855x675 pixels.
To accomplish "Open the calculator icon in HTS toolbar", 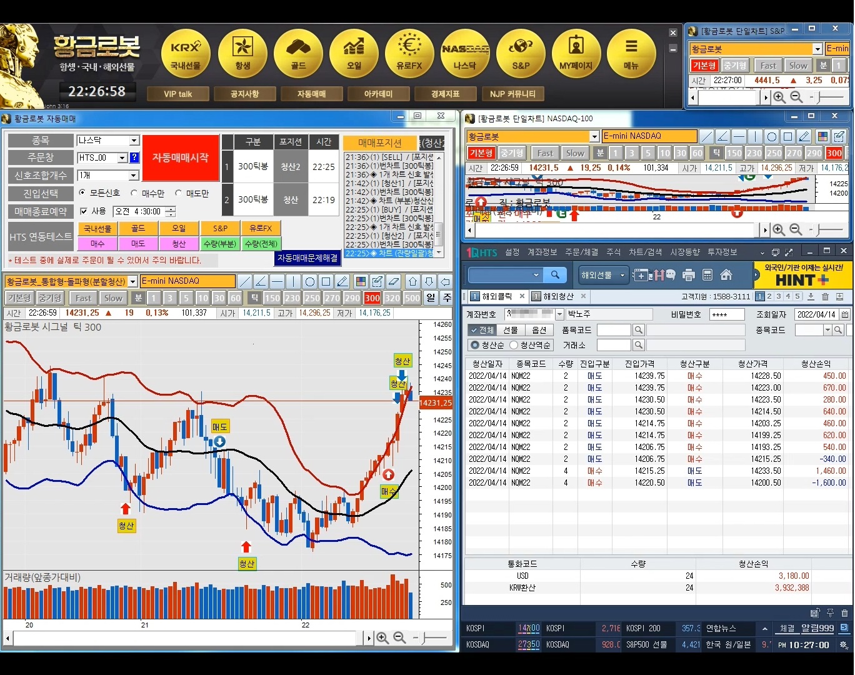I will 707,275.
